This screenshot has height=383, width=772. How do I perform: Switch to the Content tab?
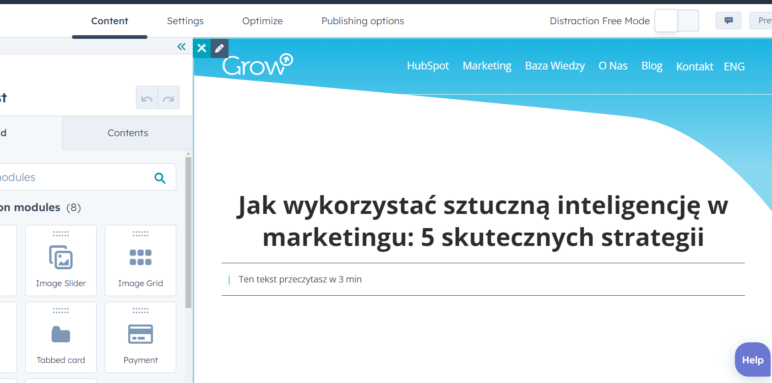109,21
